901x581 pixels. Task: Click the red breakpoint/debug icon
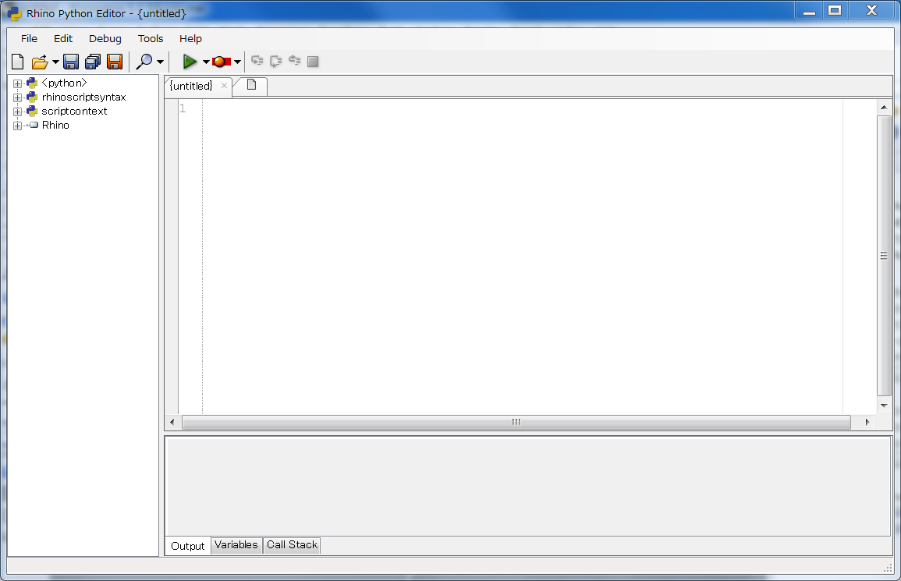tap(221, 61)
